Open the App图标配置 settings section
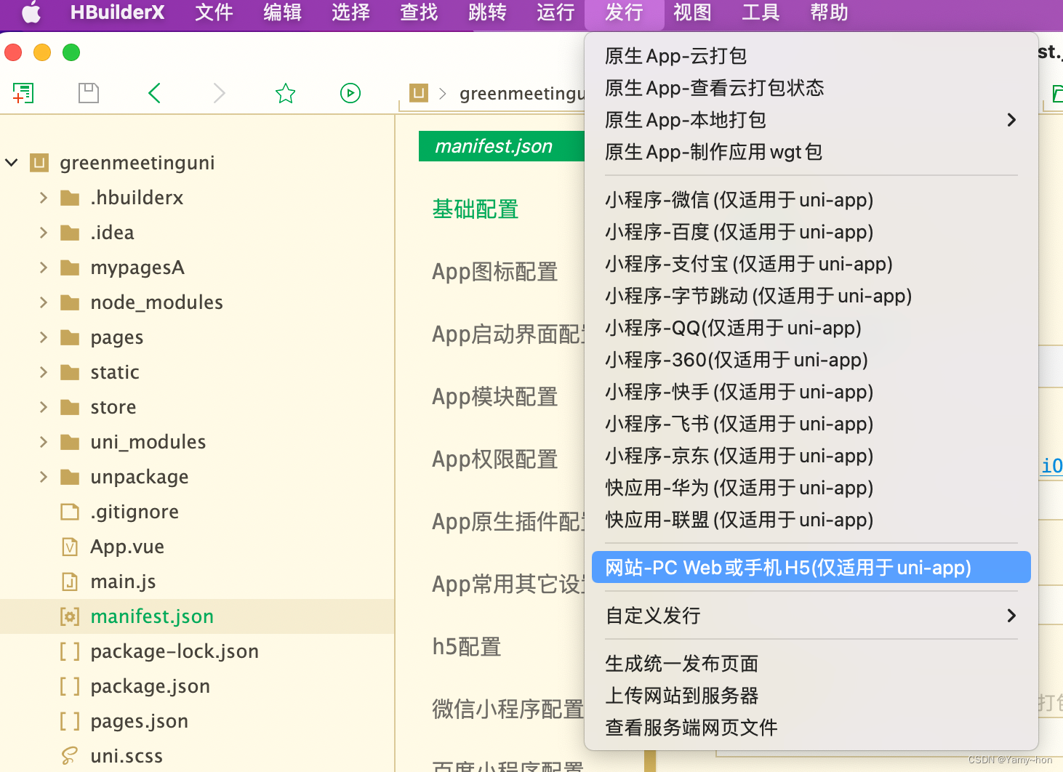 (495, 272)
